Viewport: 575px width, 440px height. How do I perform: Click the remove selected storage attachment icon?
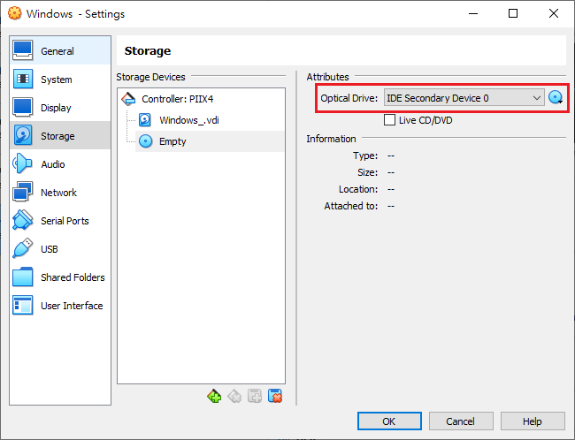coord(275,397)
